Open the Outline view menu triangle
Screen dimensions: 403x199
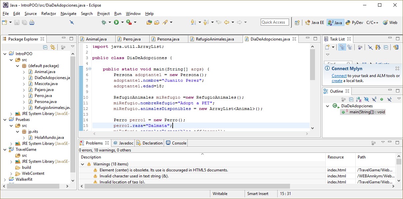pyautogui.click(x=399, y=99)
